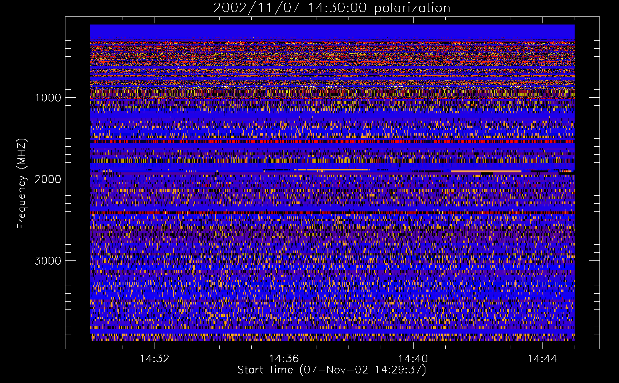Click the '14:40' time tick label
The image size is (619, 383).
click(413, 358)
